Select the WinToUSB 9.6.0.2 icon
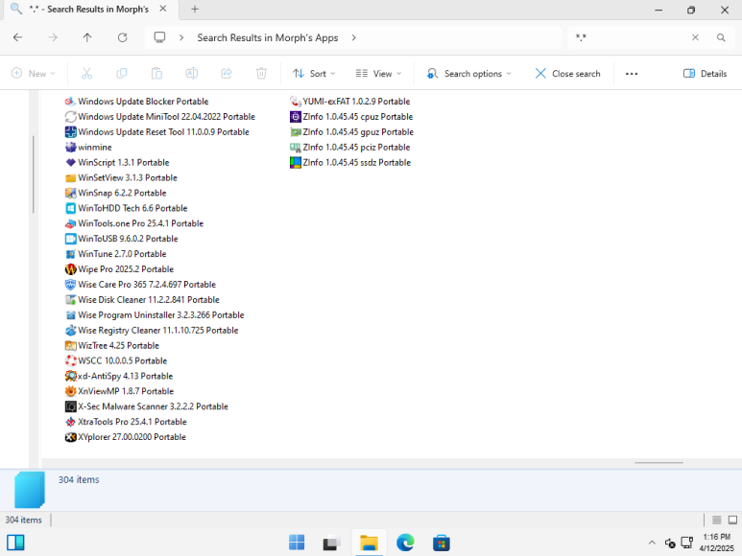742x556 pixels. (x=70, y=239)
